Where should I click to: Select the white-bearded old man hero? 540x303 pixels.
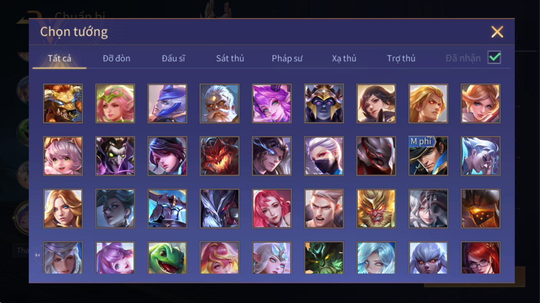point(219,103)
